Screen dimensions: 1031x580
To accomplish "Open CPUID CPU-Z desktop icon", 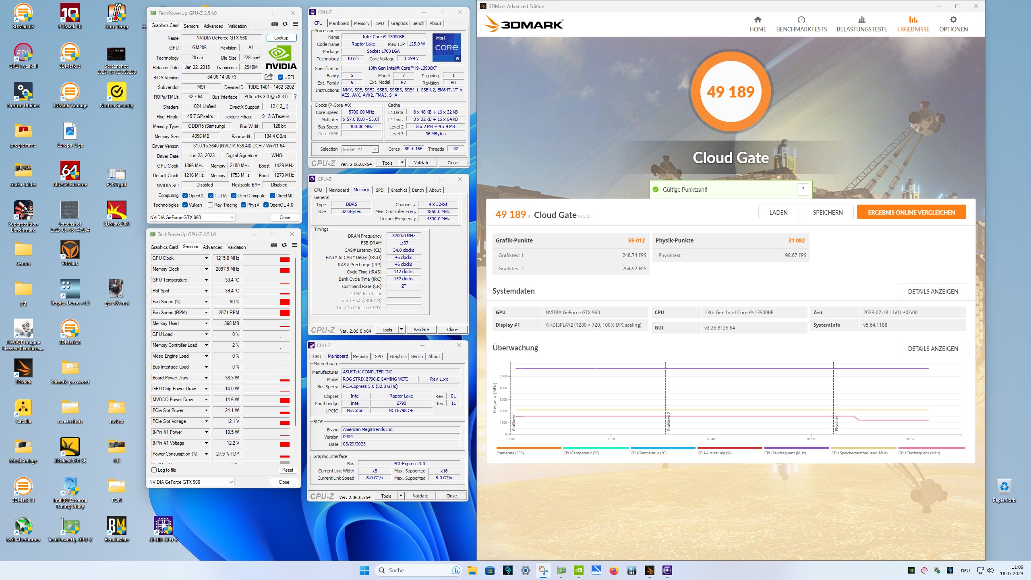I will [164, 529].
